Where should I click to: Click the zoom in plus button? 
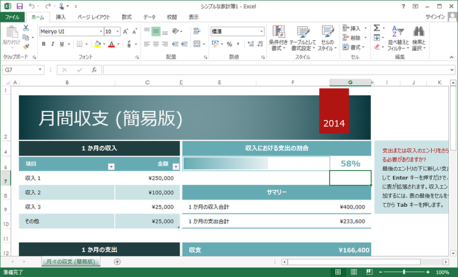(427, 272)
